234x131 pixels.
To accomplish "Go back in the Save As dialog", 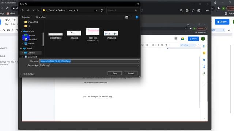I will (23, 11).
